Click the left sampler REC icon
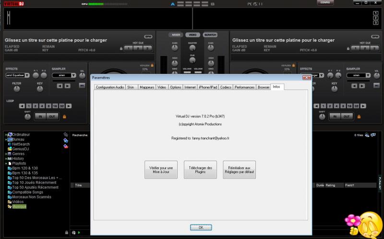 (82, 86)
